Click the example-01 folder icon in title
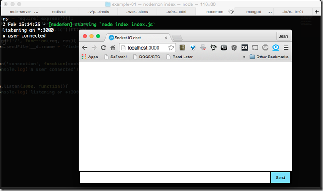 click(x=108, y=4)
